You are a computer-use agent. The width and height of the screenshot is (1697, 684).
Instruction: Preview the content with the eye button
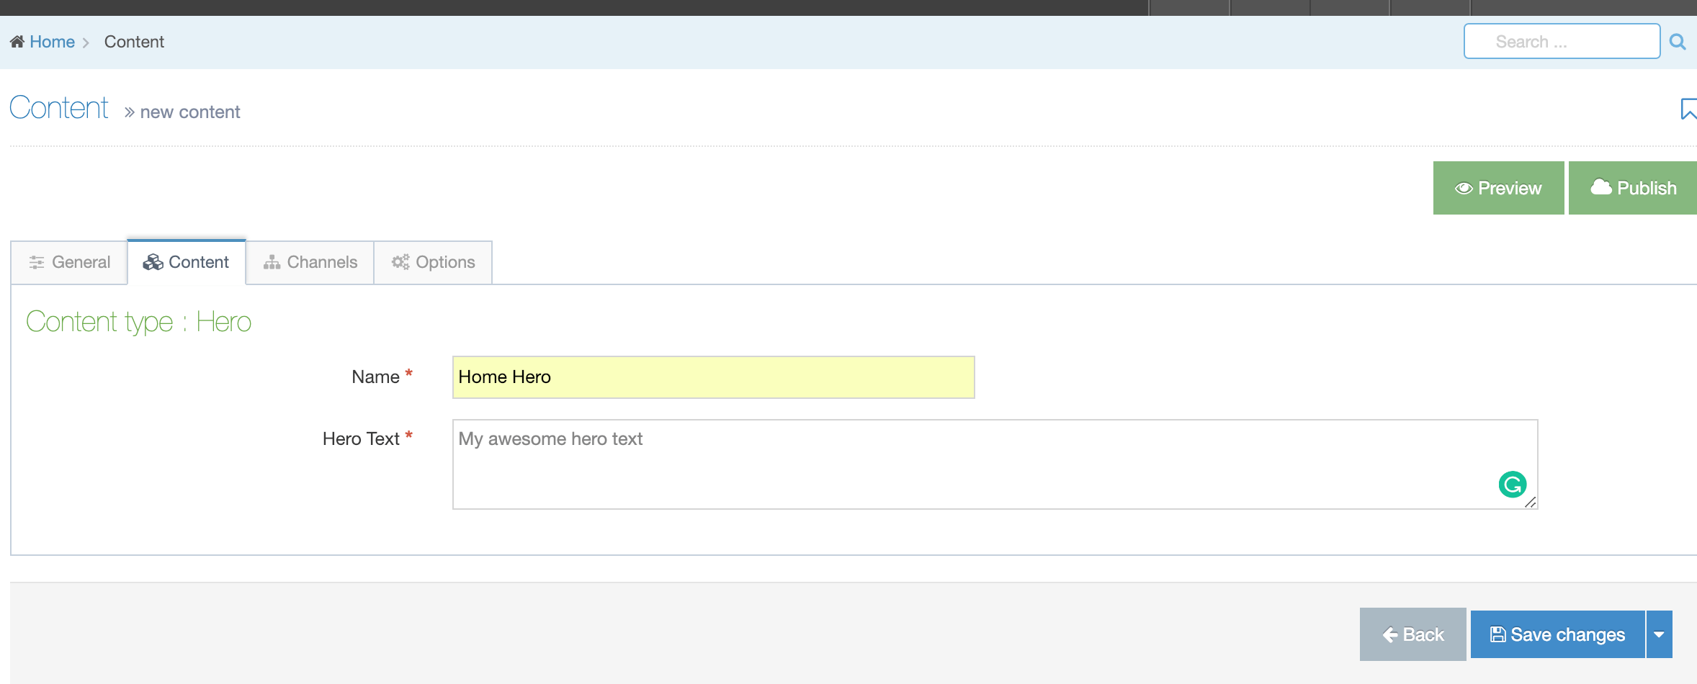point(1498,188)
